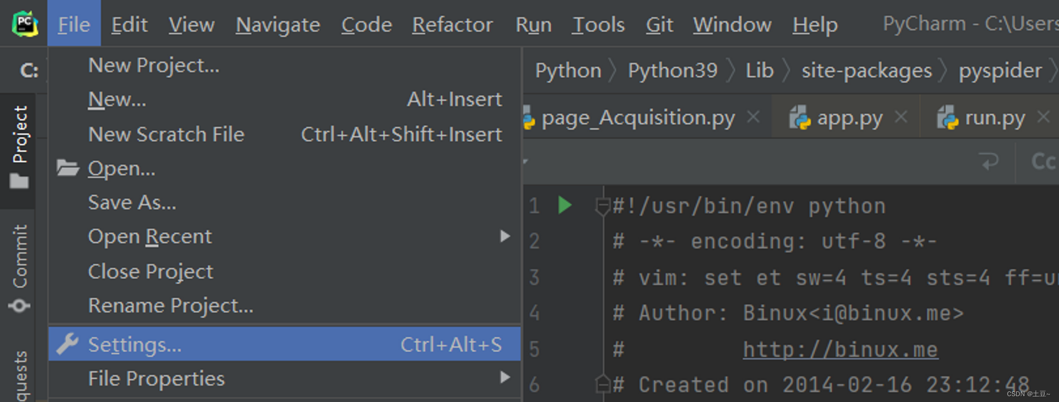Open the Git menu
This screenshot has height=402, width=1059.
pyautogui.click(x=660, y=24)
